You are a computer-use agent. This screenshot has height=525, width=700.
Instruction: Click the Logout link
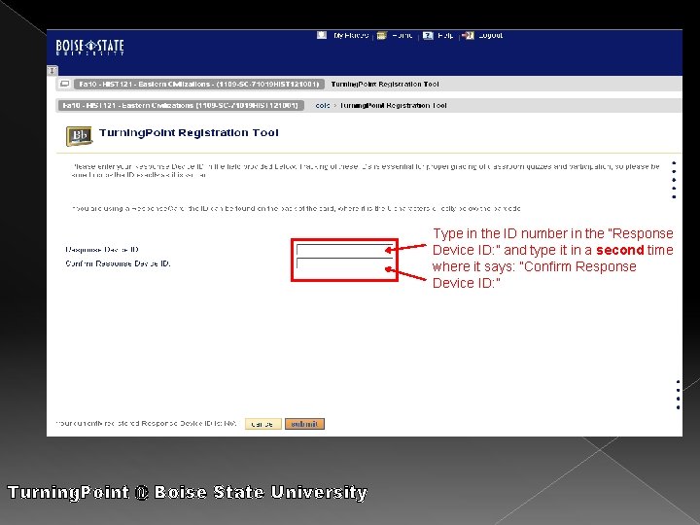[x=491, y=35]
